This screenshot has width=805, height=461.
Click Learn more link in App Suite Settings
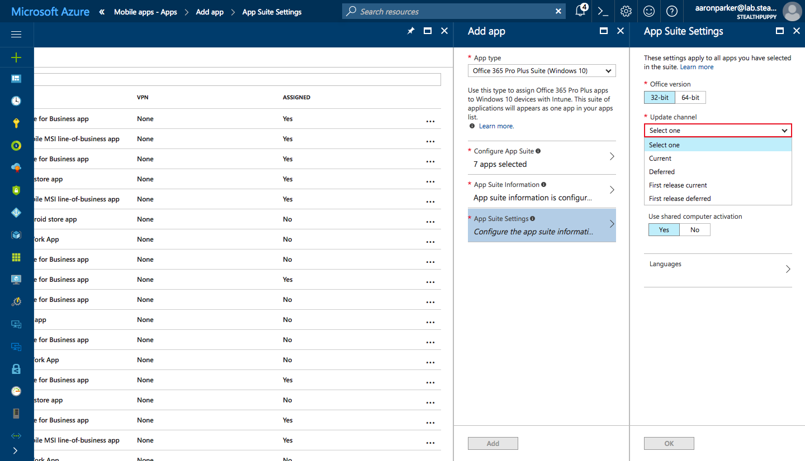click(x=697, y=67)
